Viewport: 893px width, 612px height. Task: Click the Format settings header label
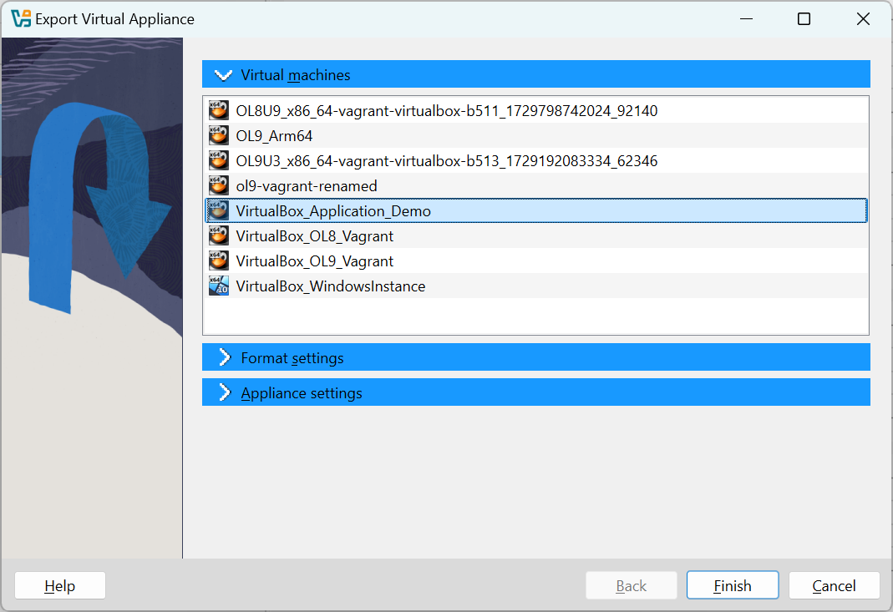tap(292, 358)
